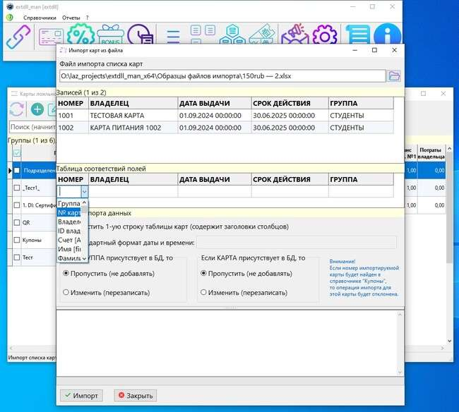459x412 pixels.
Task: Open the percent discount toolbar icon
Action: (81, 36)
